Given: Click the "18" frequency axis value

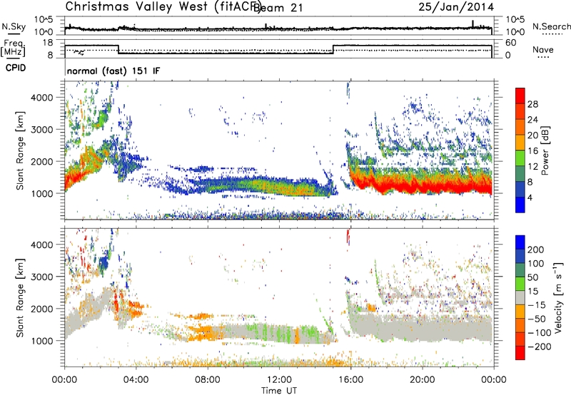Looking at the screenshot, I should tap(48, 43).
